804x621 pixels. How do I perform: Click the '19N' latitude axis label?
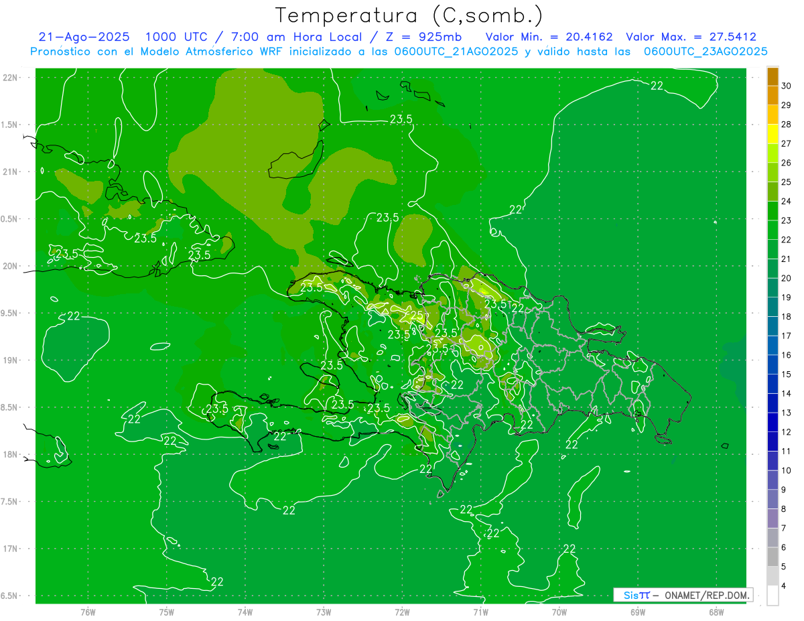[11, 360]
